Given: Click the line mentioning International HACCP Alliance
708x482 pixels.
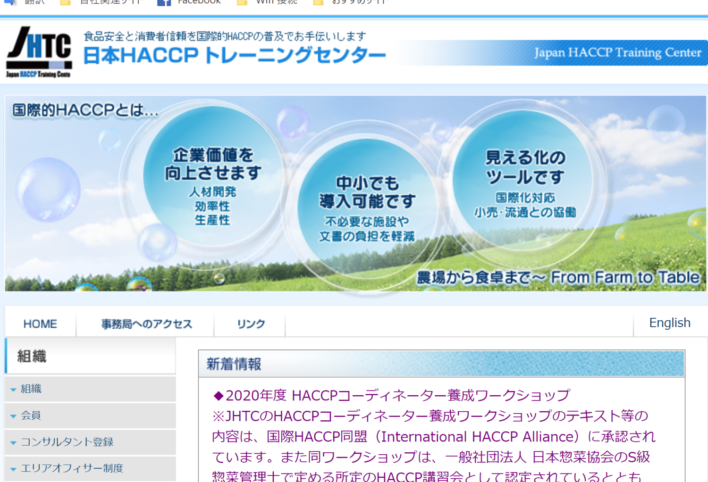Looking at the screenshot, I should pos(433,437).
